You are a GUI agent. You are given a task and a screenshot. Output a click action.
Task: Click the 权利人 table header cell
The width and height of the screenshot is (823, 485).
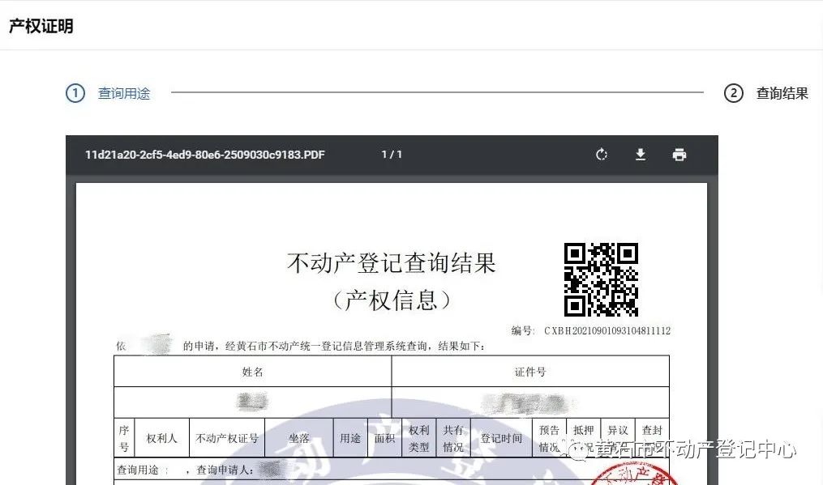pyautogui.click(x=161, y=438)
